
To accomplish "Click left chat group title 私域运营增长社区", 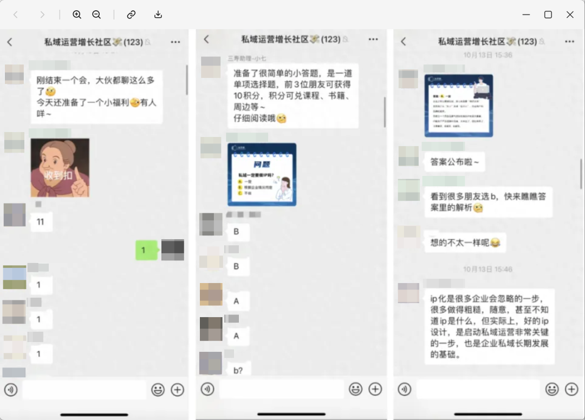I will point(78,42).
